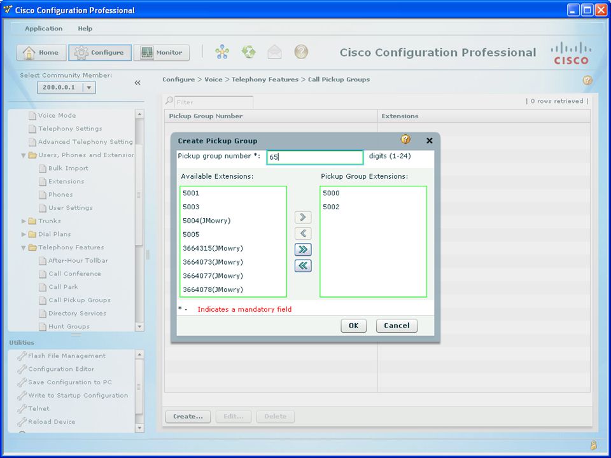Add all extensions to pickup group
The height and width of the screenshot is (458, 611).
pos(303,249)
